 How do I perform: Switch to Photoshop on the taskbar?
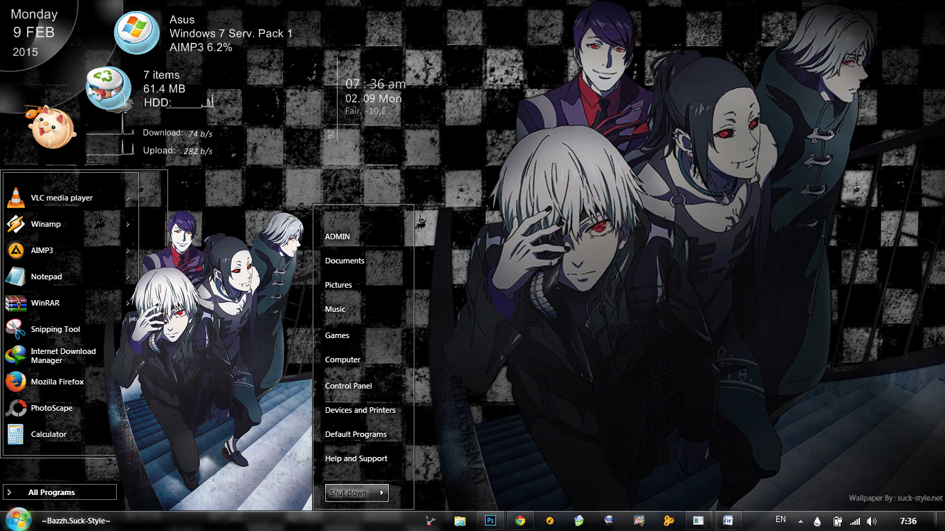point(490,521)
